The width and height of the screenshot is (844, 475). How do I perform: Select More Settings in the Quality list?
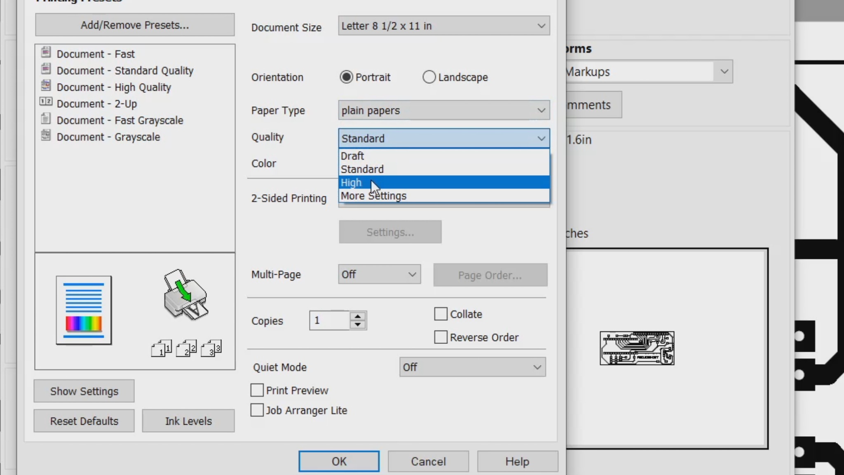(443, 196)
